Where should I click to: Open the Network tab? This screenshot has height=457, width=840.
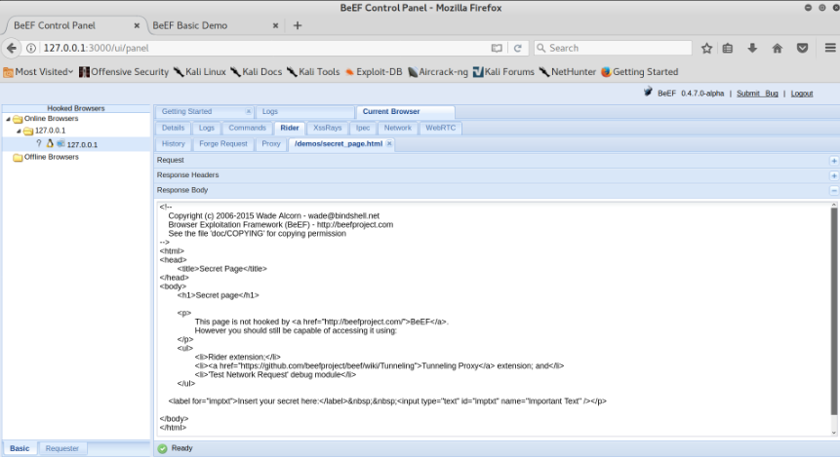coord(397,128)
